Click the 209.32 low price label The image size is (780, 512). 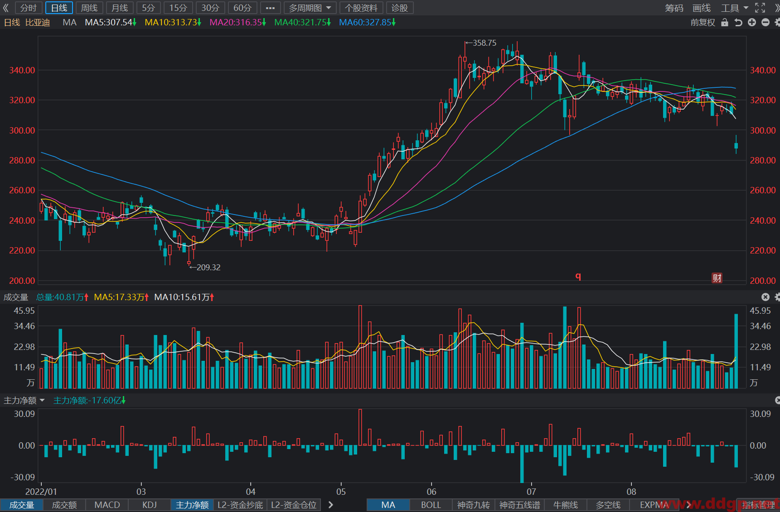[x=208, y=268]
